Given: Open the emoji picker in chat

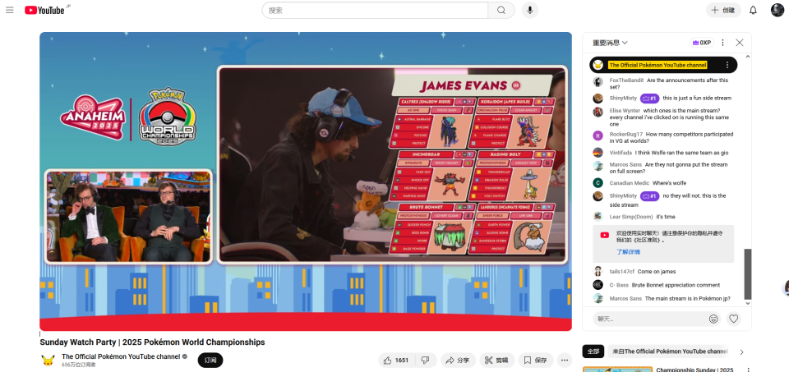Looking at the screenshot, I should click(713, 319).
